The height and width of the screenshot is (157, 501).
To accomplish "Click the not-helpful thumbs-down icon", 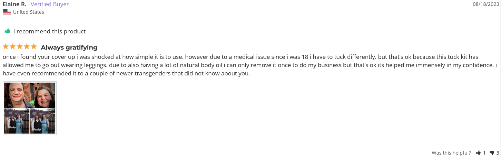I will 492,153.
